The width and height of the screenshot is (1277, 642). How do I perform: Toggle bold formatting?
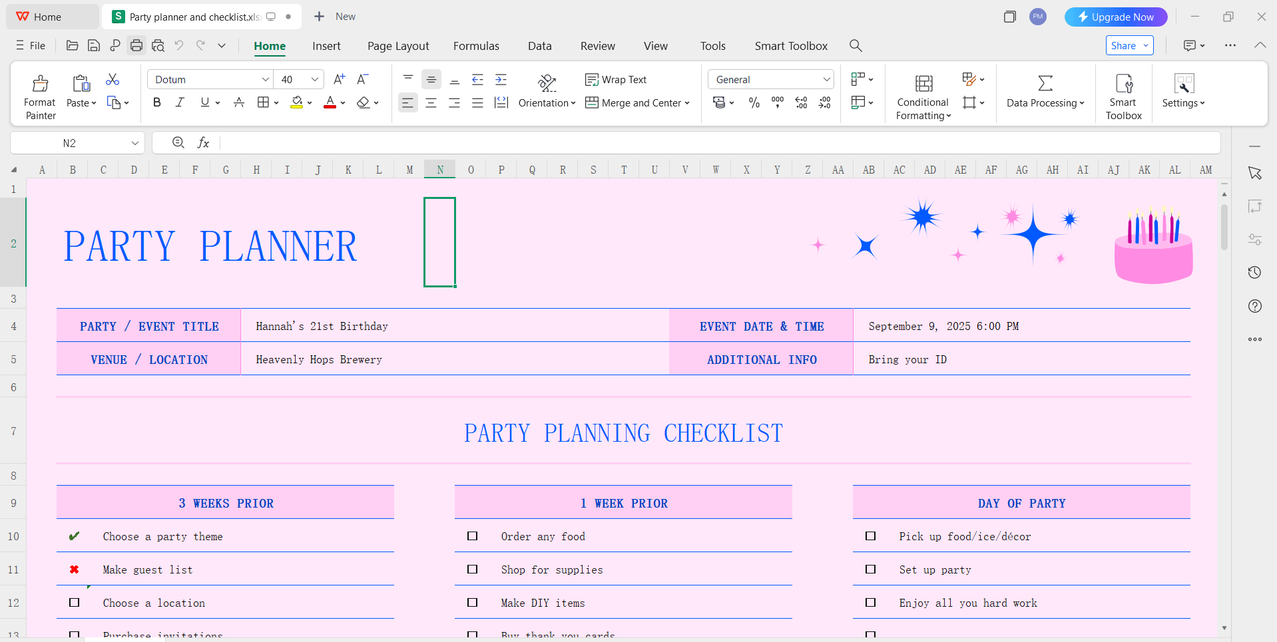coord(157,102)
